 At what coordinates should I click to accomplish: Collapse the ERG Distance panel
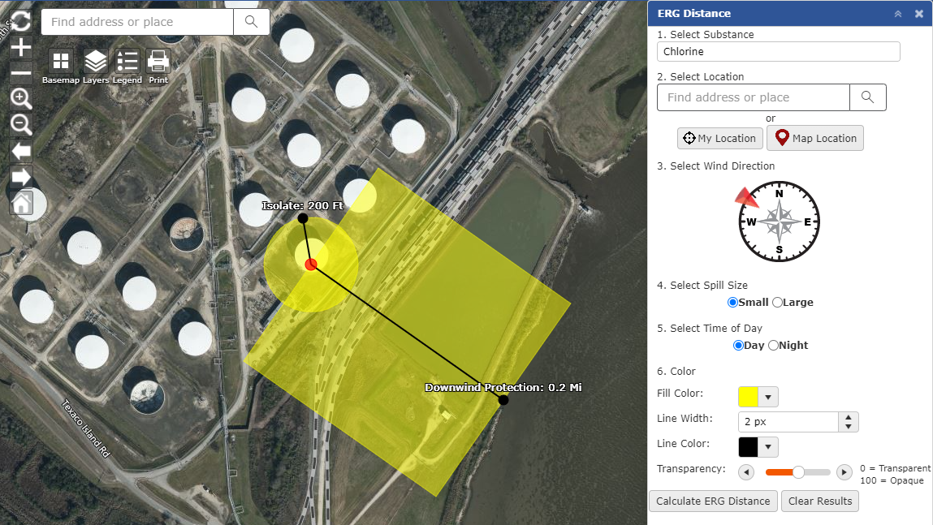click(x=898, y=14)
